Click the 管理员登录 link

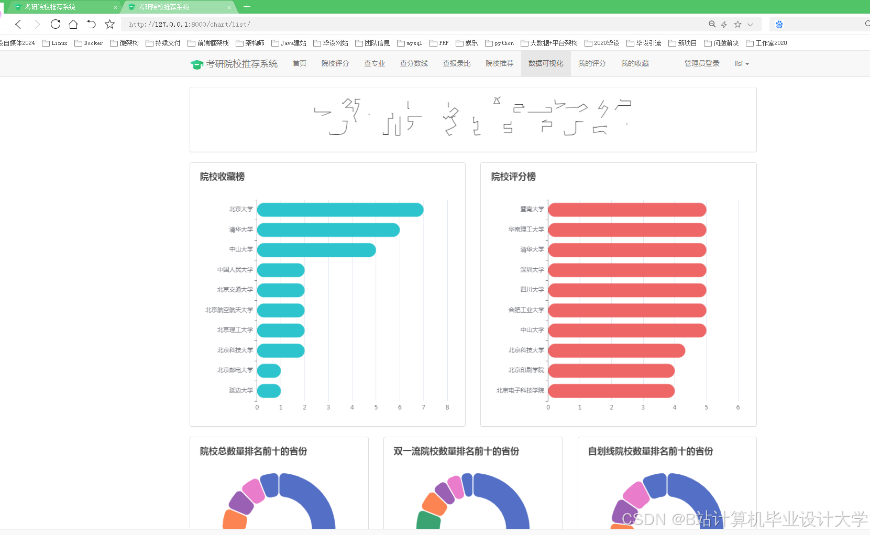coord(701,63)
